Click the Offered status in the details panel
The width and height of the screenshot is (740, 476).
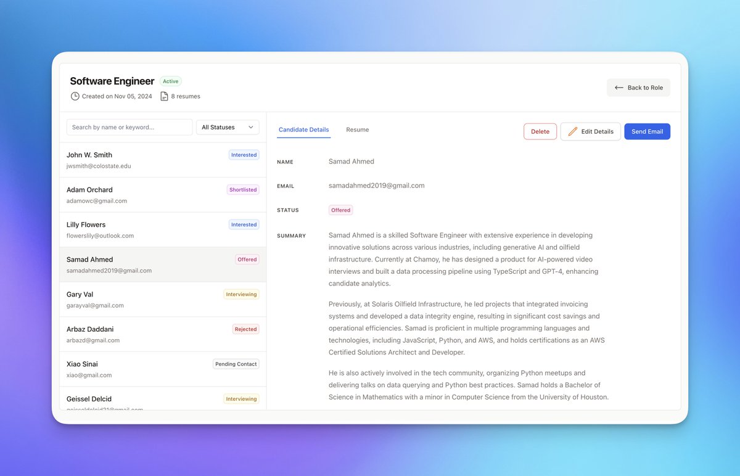(x=340, y=210)
